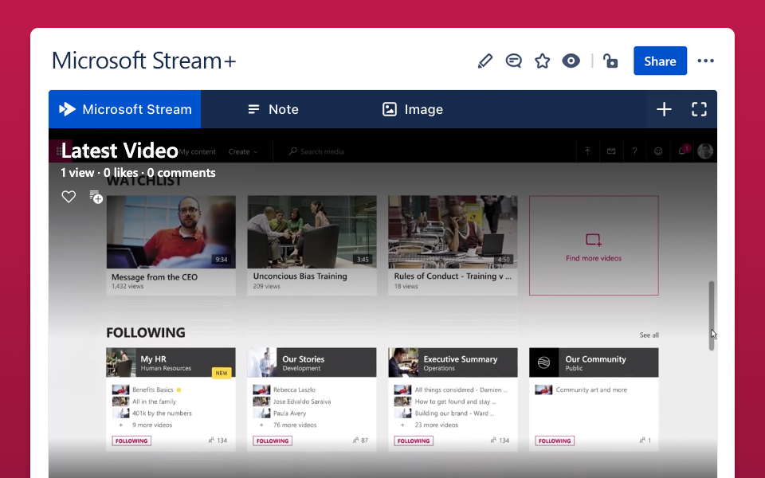Screen dimensions: 765x478
Task: Click the question mark help icon
Action: pos(634,151)
